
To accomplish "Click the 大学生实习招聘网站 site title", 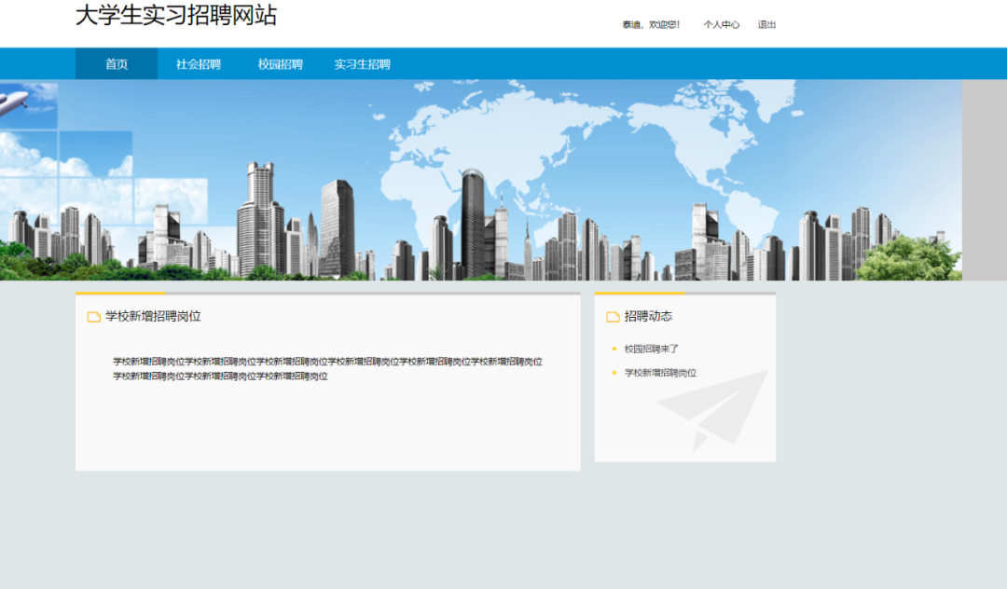I will point(176,15).
